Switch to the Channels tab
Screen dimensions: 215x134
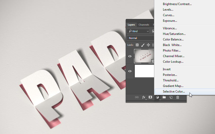[x=144, y=25]
